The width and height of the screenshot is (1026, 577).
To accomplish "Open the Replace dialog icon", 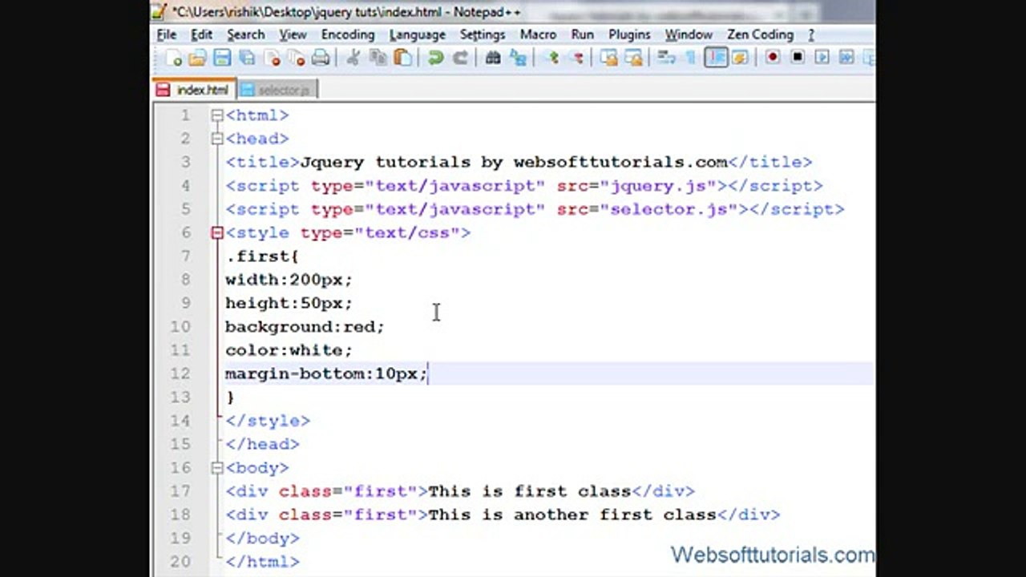I will [x=519, y=58].
